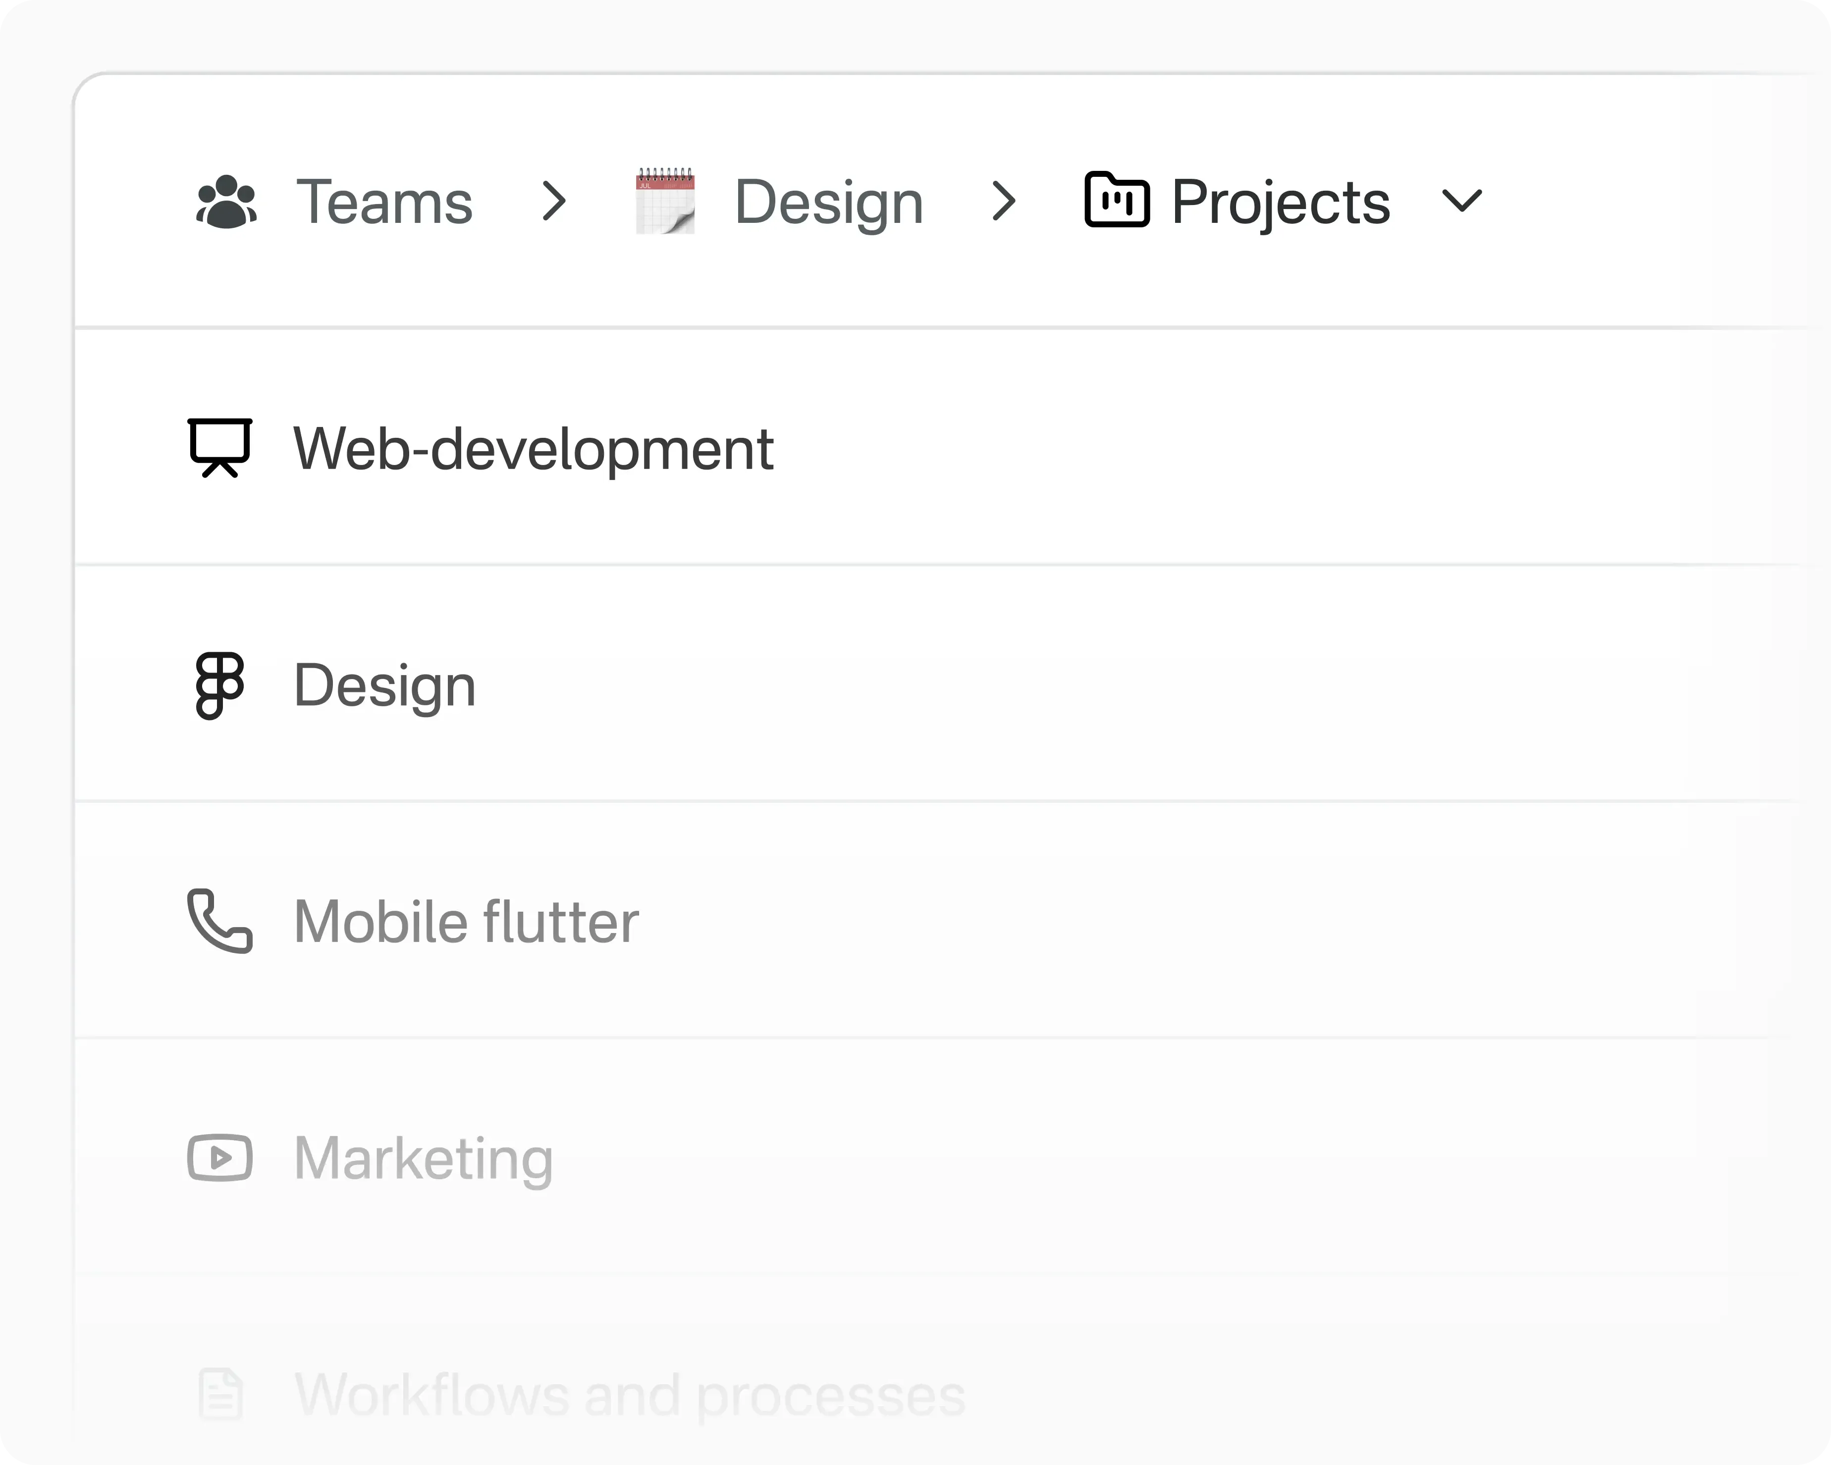1831x1465 pixels.
Task: Click the calendar emoji beside Design breadcrumb
Action: pos(666,201)
